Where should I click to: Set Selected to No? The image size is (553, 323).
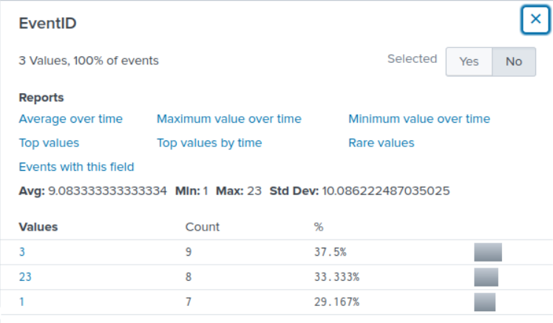[x=514, y=61]
